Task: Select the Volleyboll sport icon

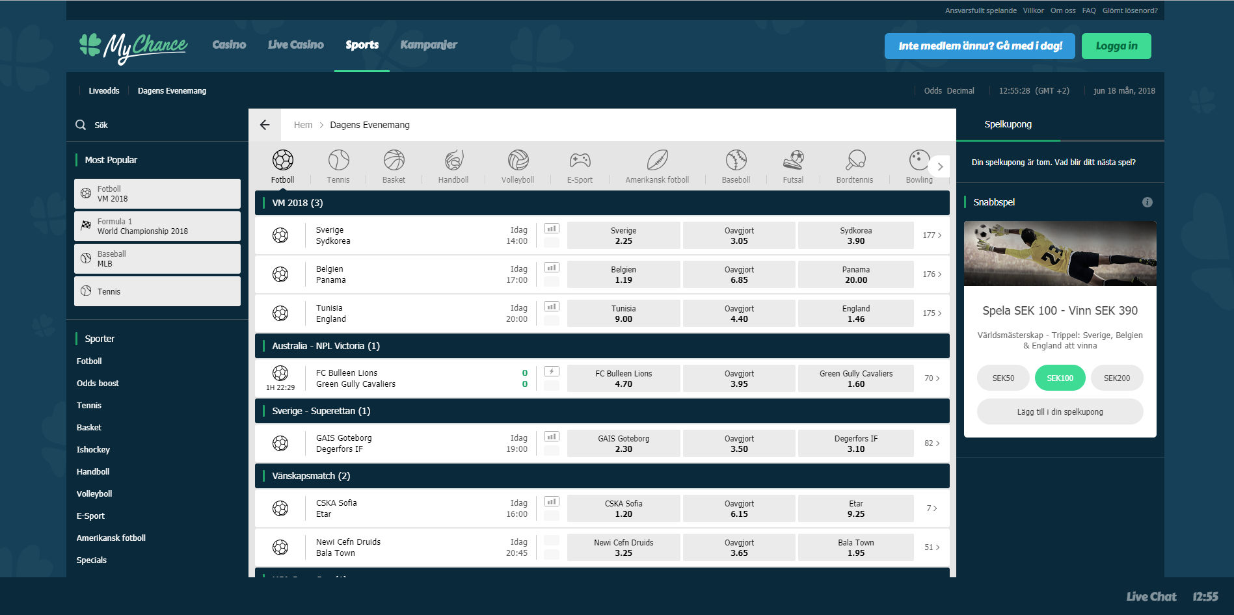Action: 518,160
